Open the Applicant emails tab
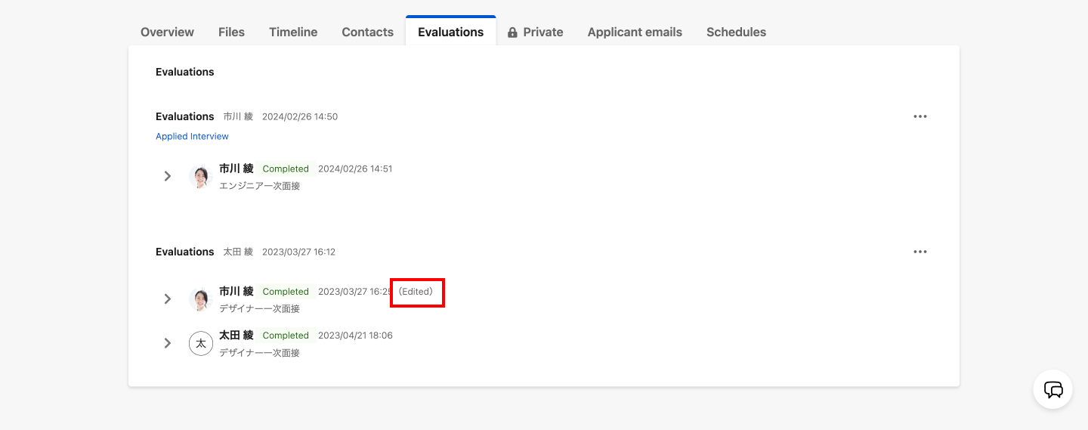 pyautogui.click(x=635, y=32)
